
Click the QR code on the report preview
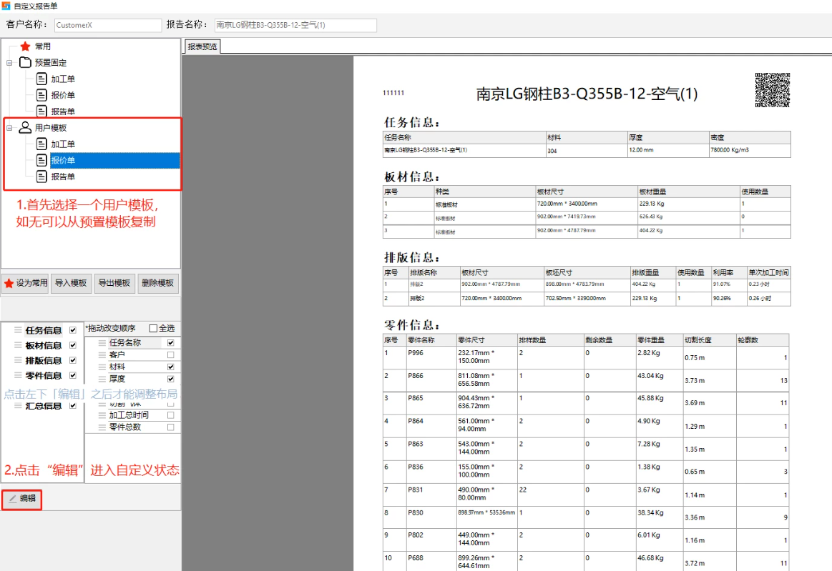(773, 90)
